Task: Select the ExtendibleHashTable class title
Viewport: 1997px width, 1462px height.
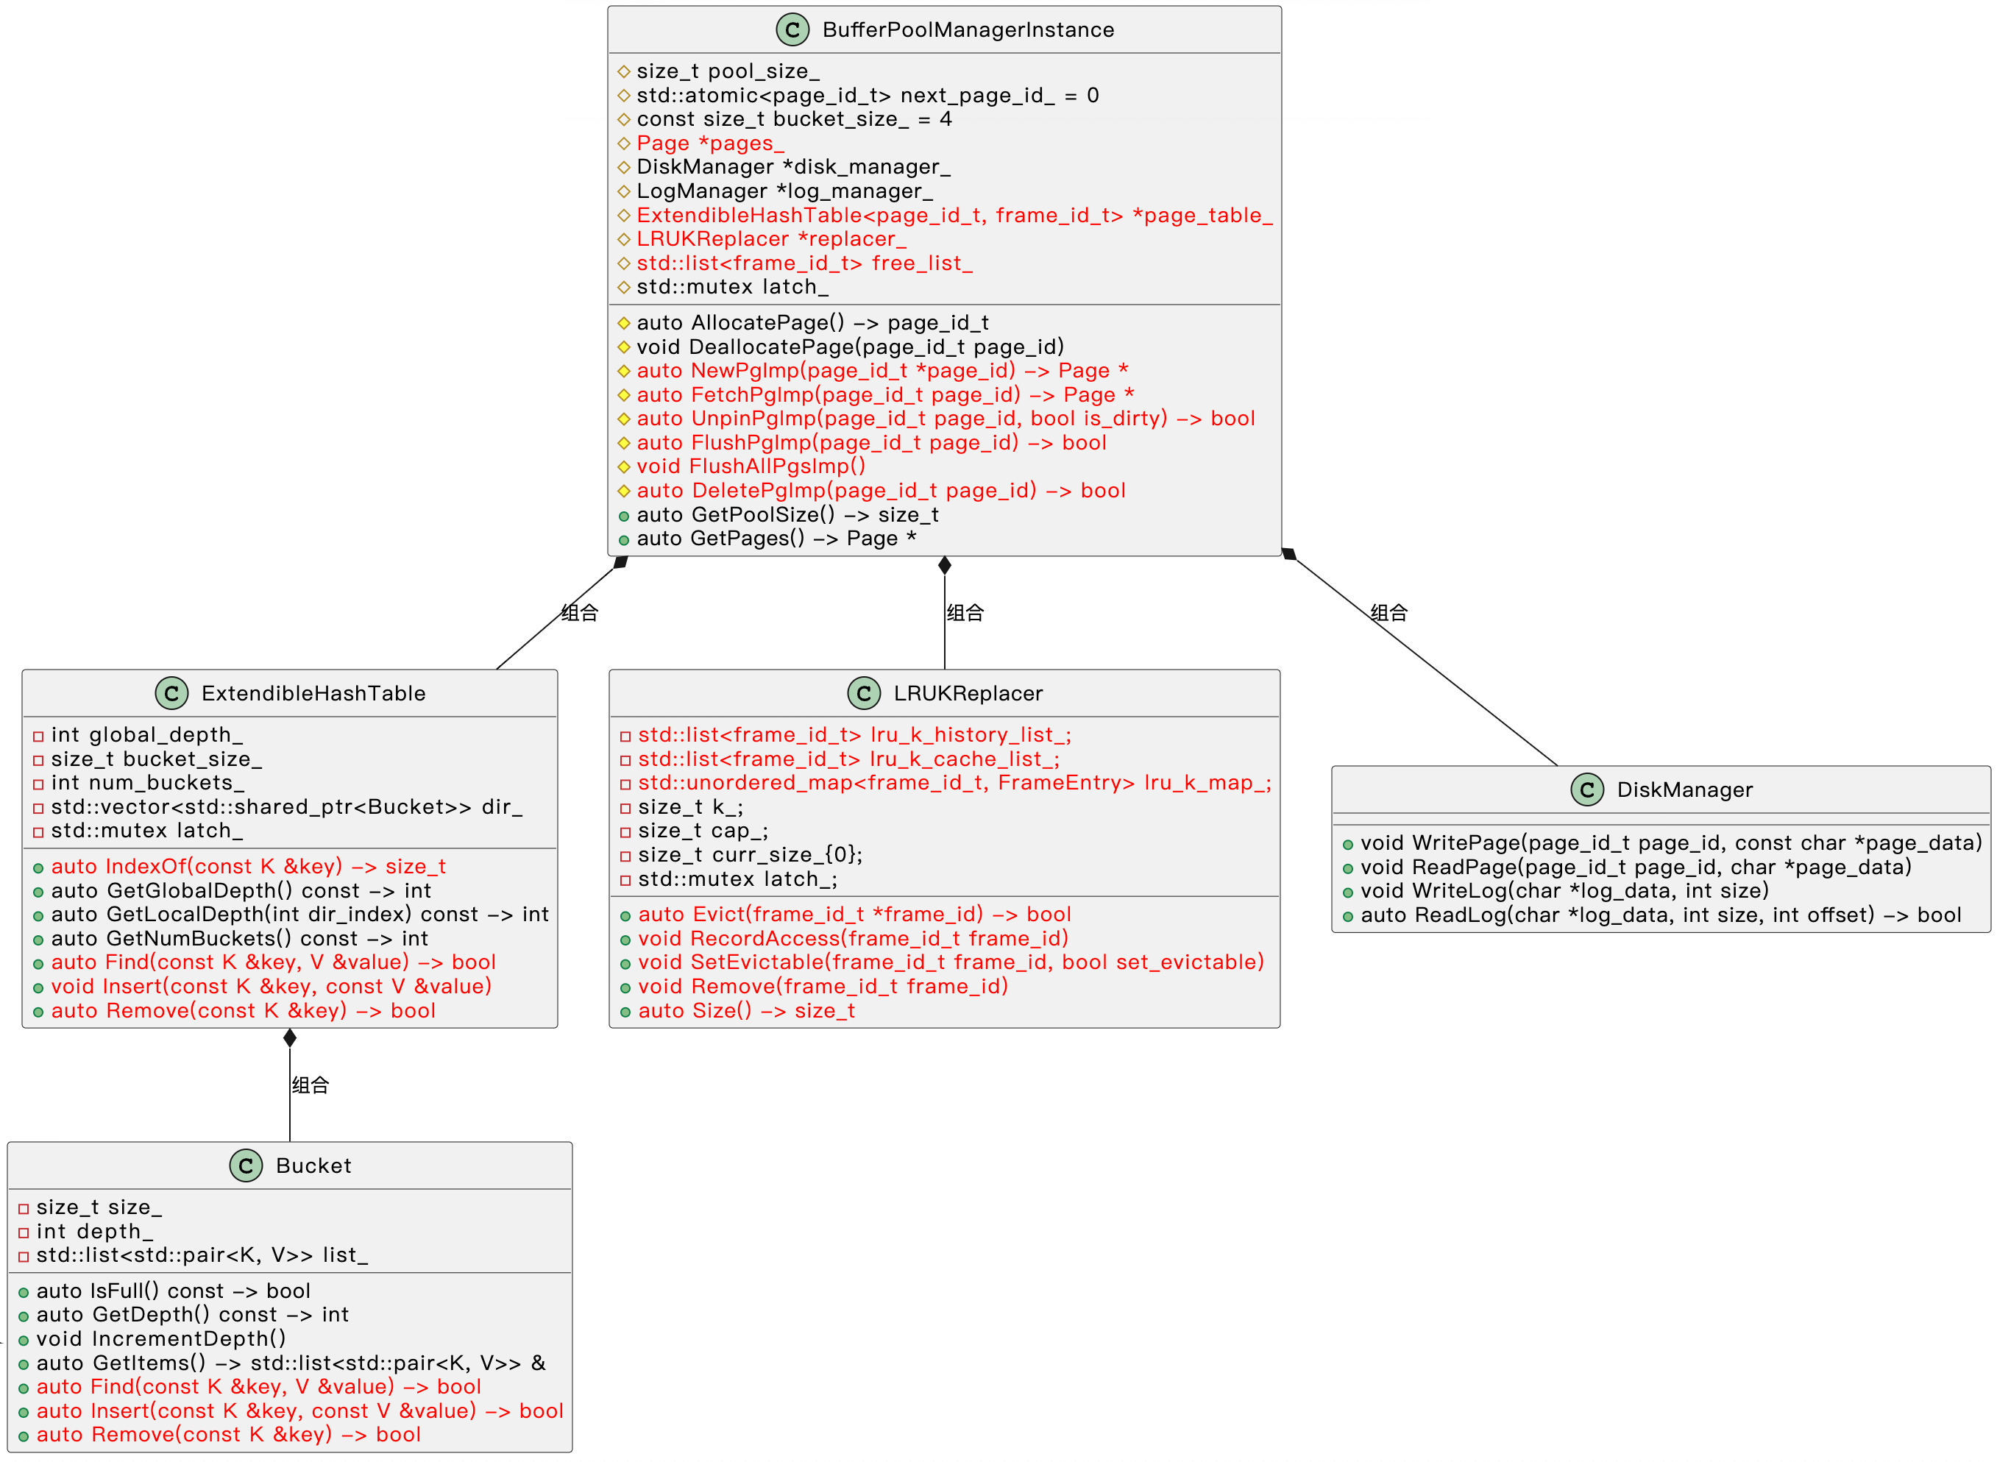Action: coord(313,693)
